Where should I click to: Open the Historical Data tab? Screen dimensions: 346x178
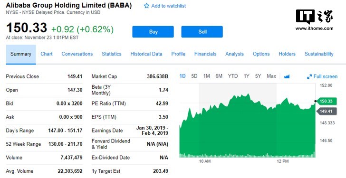[x=146, y=54]
